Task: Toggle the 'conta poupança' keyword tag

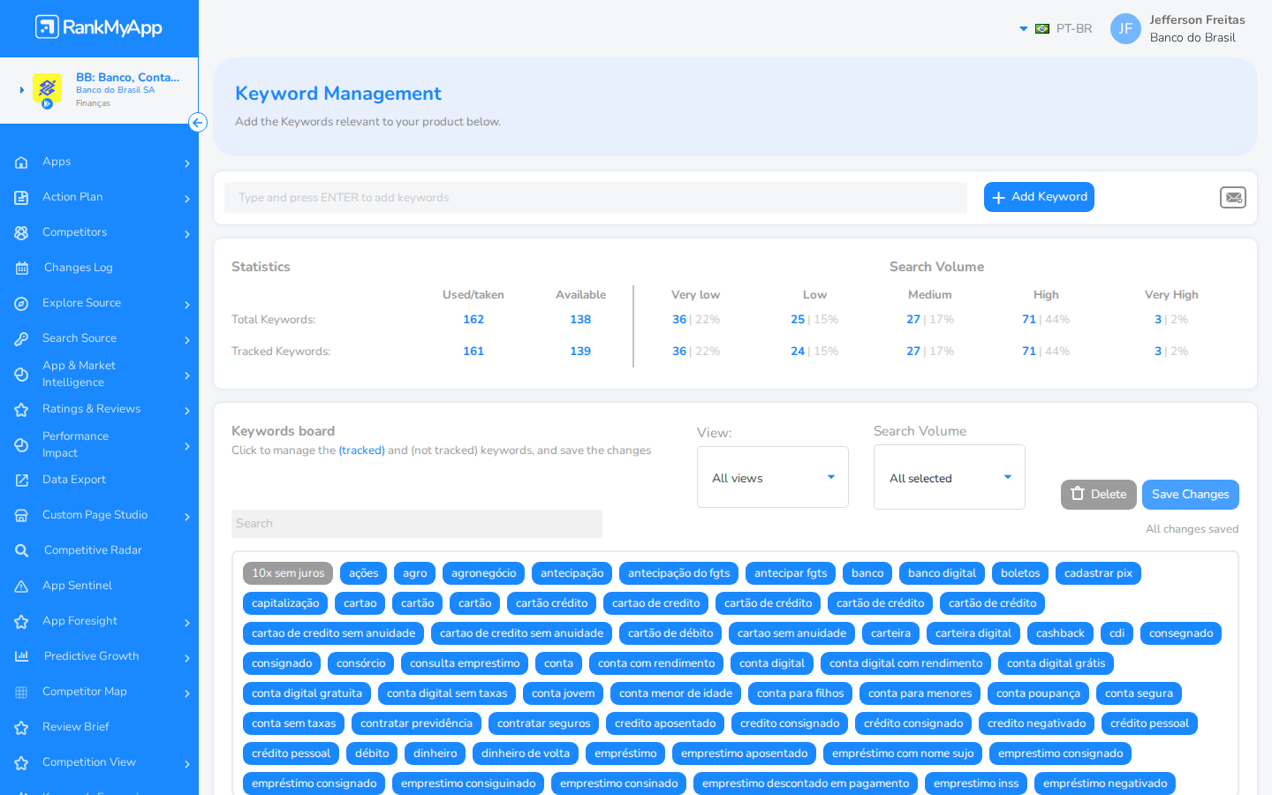Action: [x=1038, y=693]
